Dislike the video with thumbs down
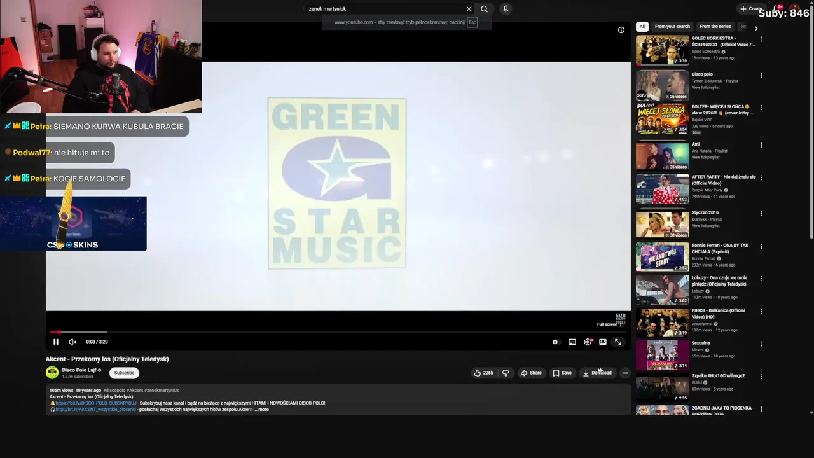 [506, 373]
